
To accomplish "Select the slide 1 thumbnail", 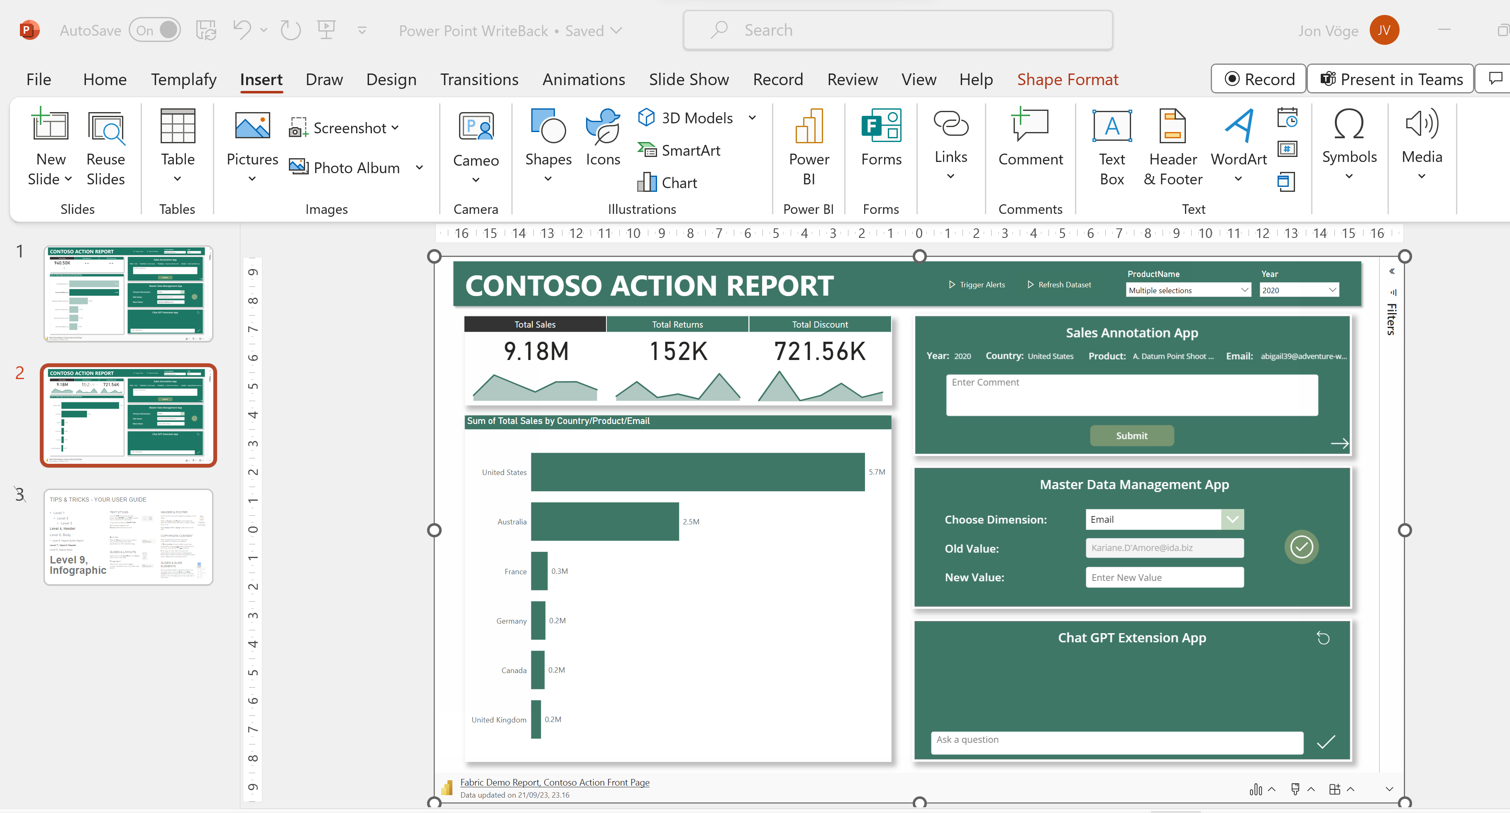I will [x=128, y=293].
